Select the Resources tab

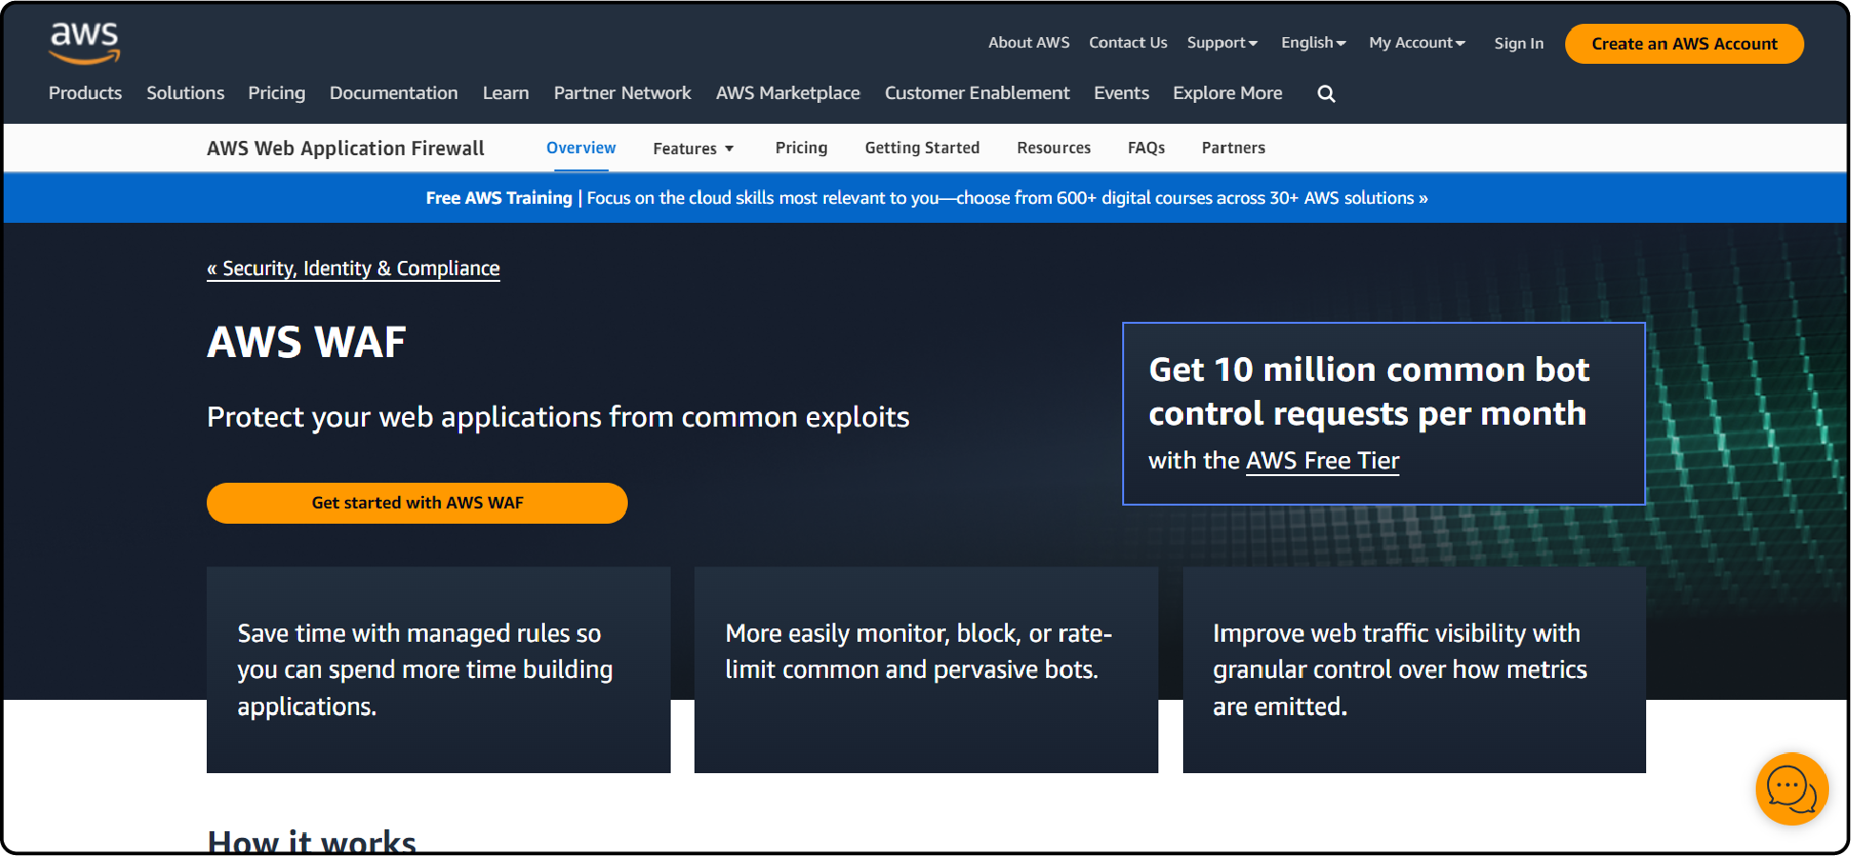[x=1054, y=149]
